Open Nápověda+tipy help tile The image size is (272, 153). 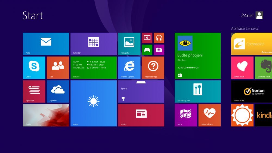coord(153,68)
